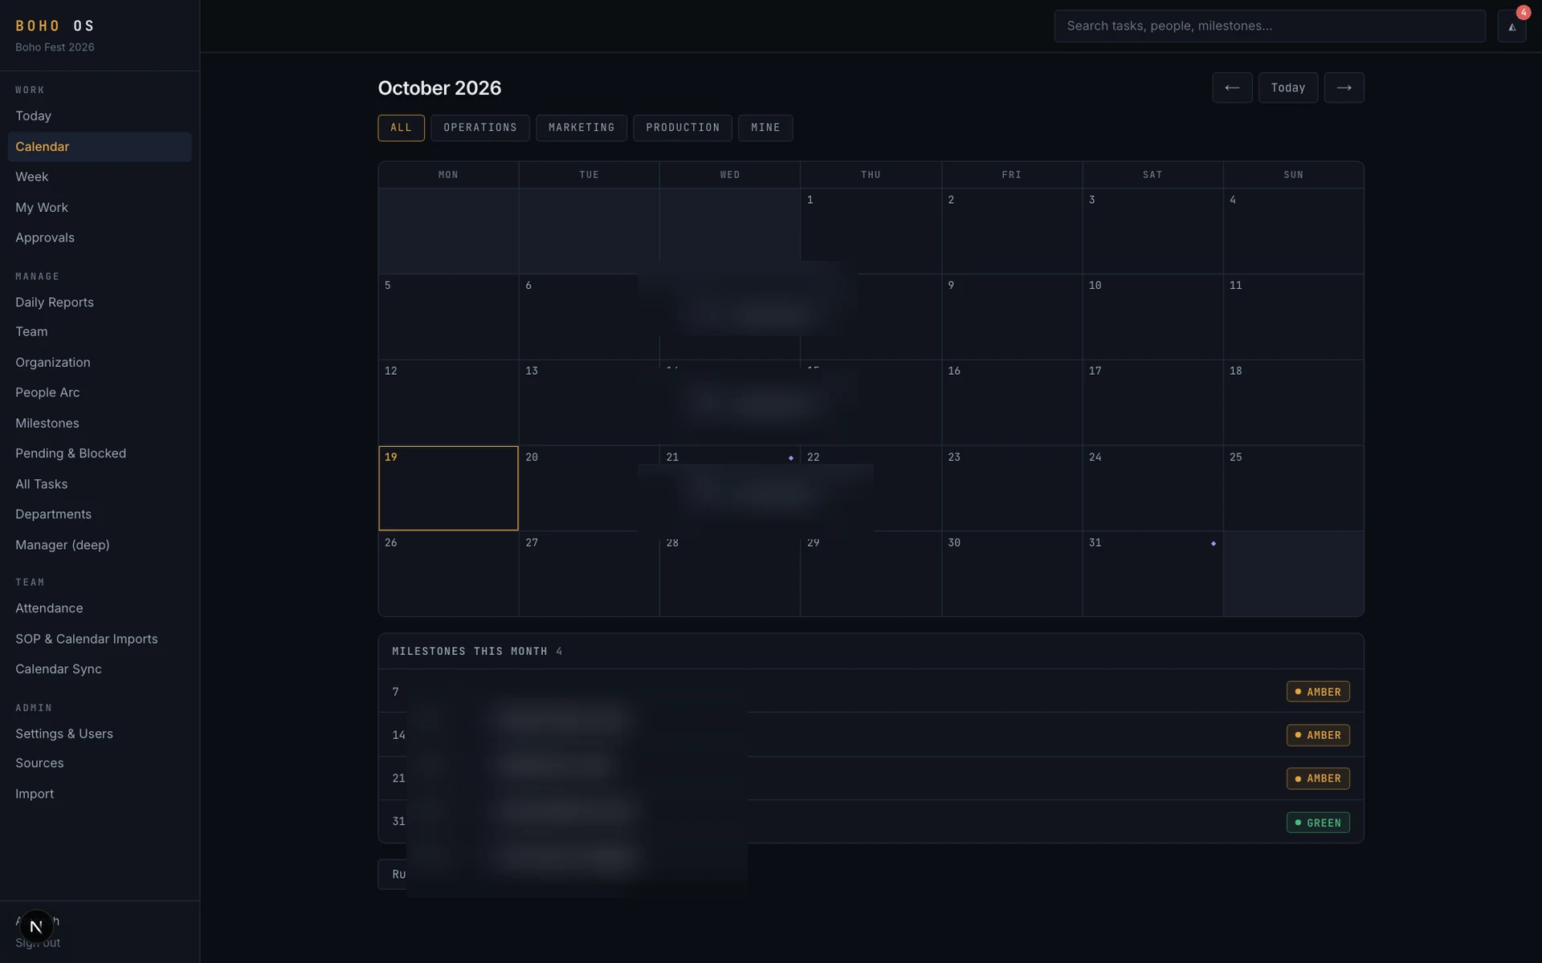Select October 19 calendar cell
Image resolution: width=1542 pixels, height=963 pixels.
coord(448,488)
